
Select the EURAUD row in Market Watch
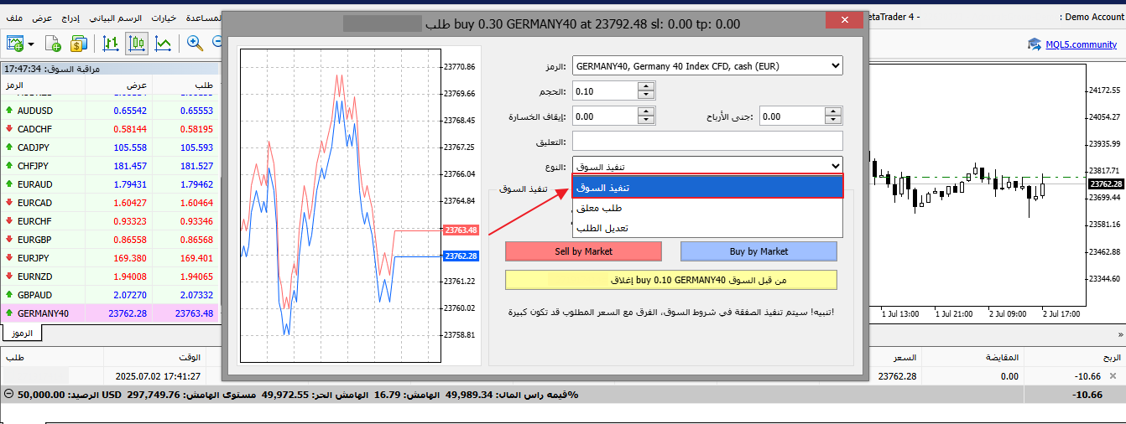pos(110,184)
